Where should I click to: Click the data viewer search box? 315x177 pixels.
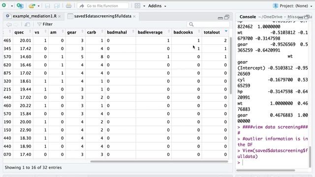click(208, 24)
